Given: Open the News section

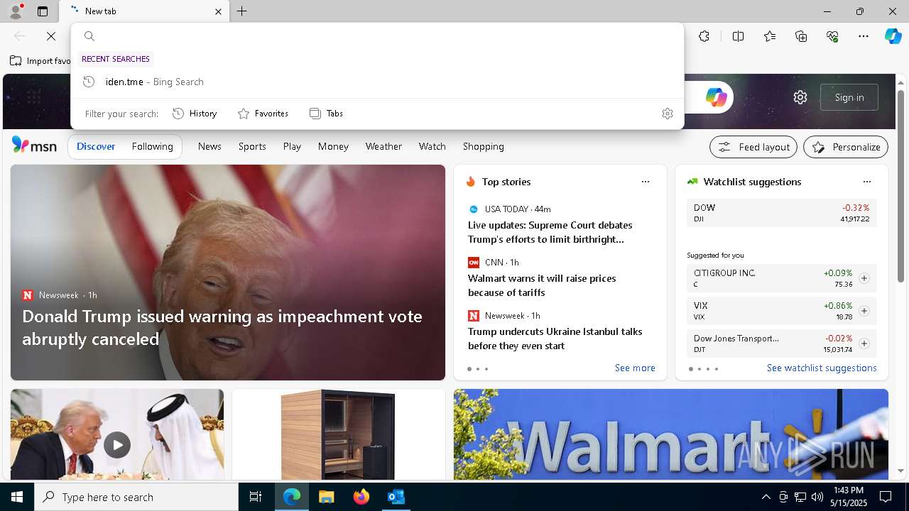Looking at the screenshot, I should (209, 146).
